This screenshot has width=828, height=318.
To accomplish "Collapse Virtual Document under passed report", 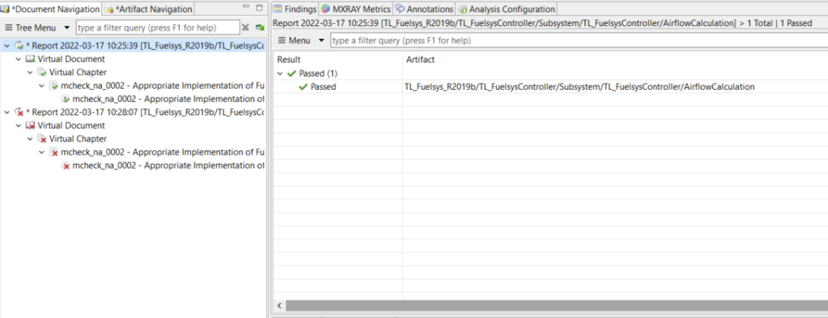I will tap(18, 59).
